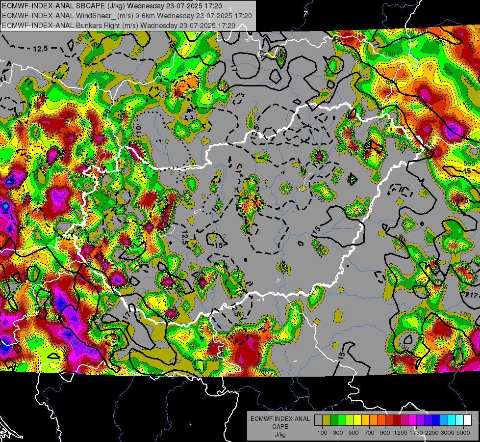480x442 pixels.
Task: Click the gray swatch in the CAPE legend
Action: click(318, 420)
